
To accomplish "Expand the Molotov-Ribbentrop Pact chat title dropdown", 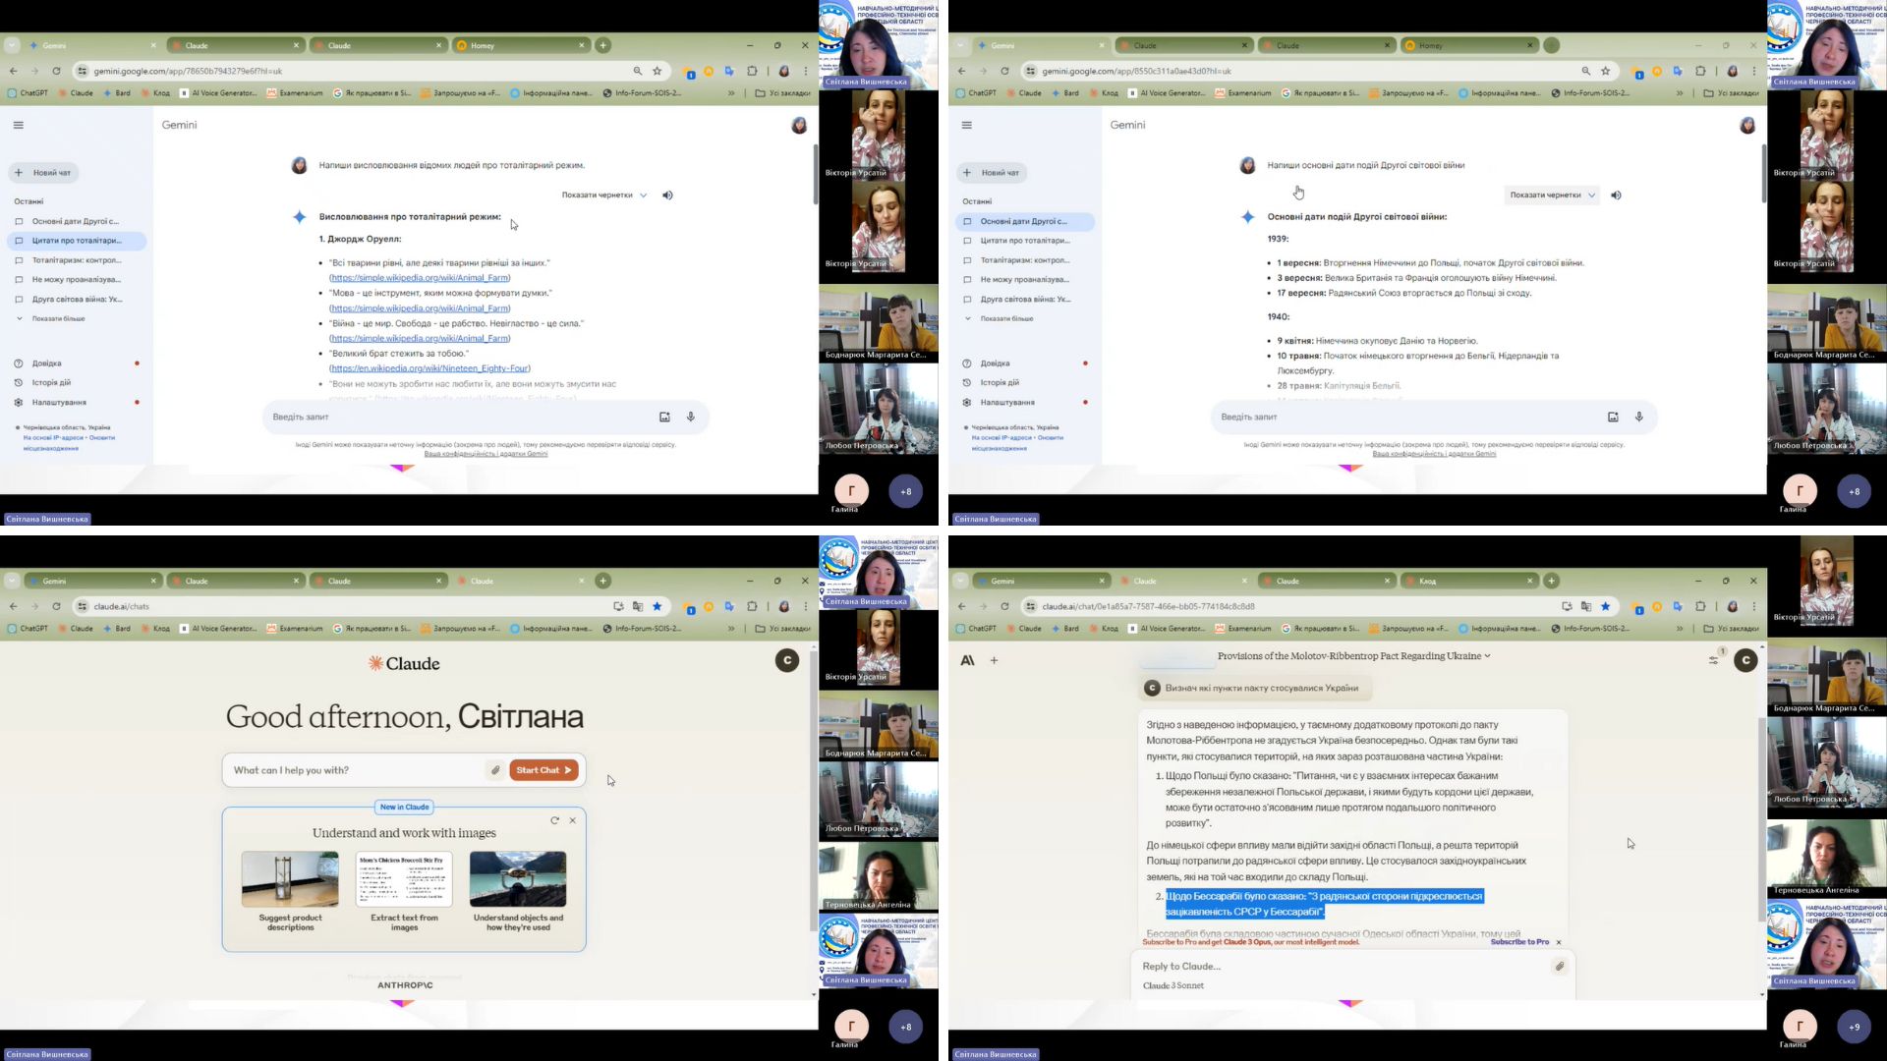I will (1353, 656).
